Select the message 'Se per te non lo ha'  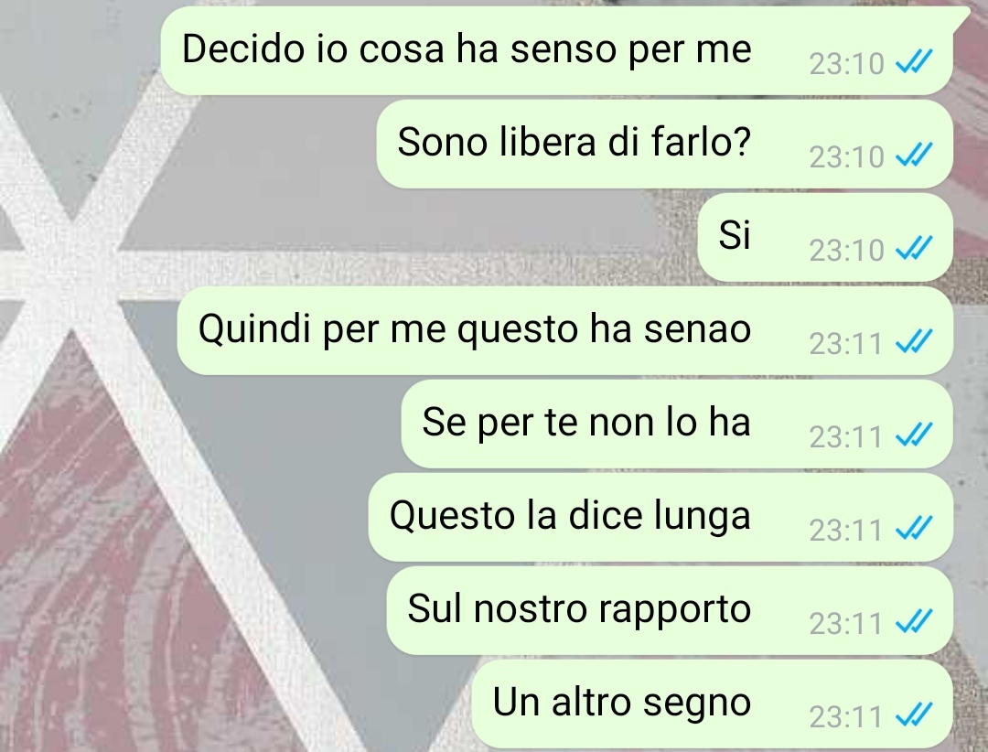[677, 424]
